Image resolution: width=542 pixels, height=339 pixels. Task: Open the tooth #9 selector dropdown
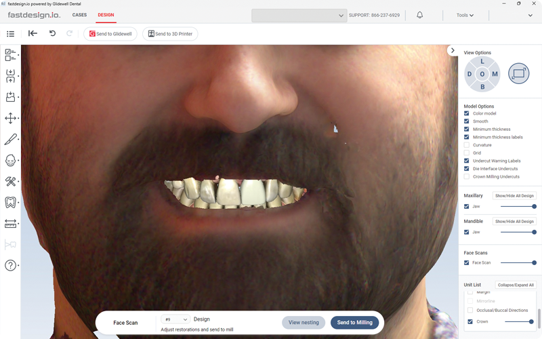(175, 319)
